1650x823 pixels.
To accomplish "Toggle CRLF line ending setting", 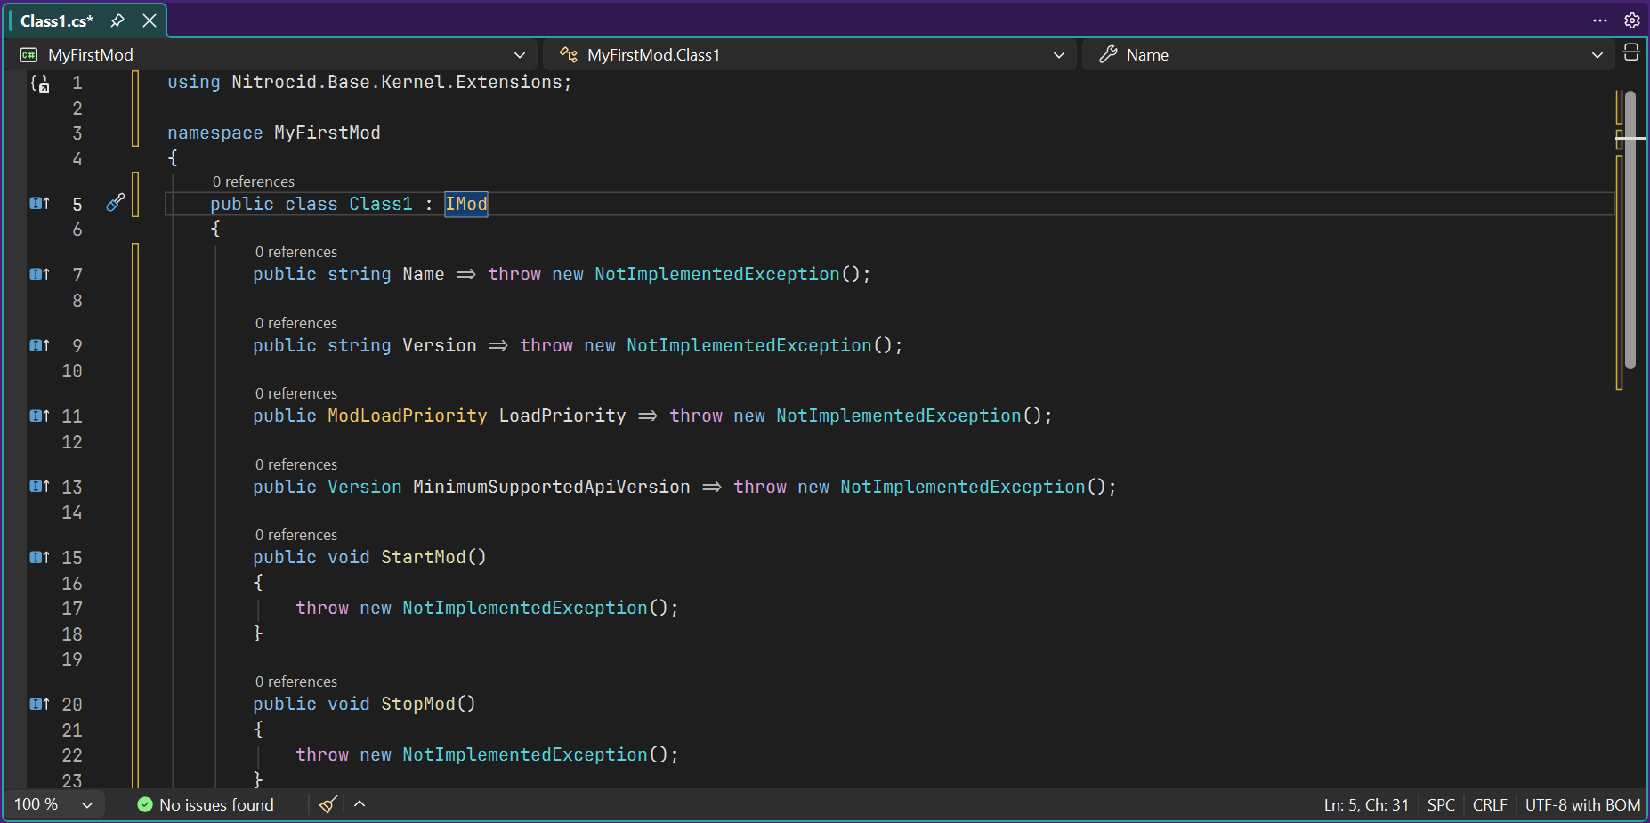I will coord(1489,804).
